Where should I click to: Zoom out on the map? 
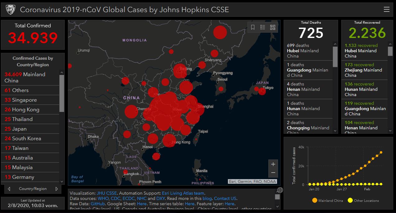click(x=273, y=173)
